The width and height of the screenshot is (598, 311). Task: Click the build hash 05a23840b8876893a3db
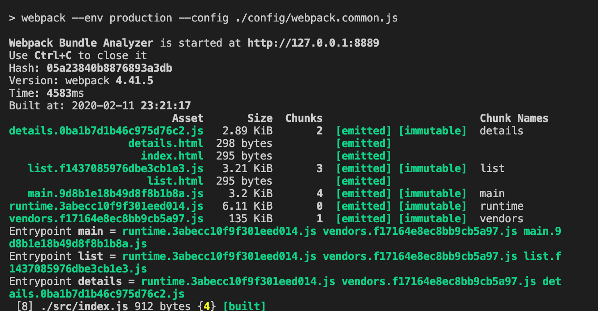109,68
